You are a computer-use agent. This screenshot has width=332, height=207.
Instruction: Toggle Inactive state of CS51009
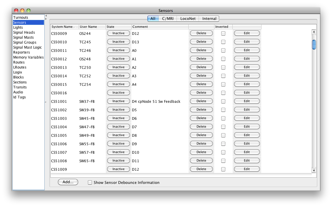pos(118,169)
